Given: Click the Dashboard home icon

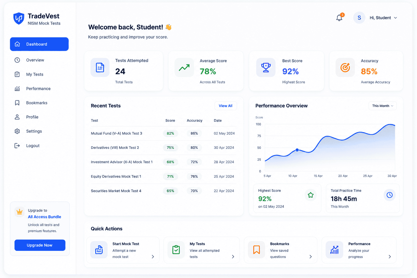Looking at the screenshot, I should pyautogui.click(x=17, y=44).
